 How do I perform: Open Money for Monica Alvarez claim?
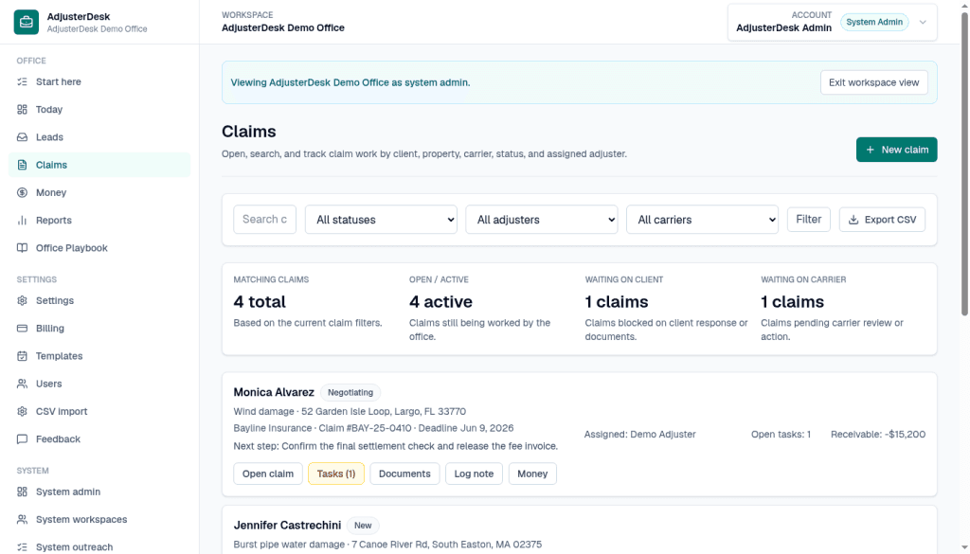tap(532, 474)
